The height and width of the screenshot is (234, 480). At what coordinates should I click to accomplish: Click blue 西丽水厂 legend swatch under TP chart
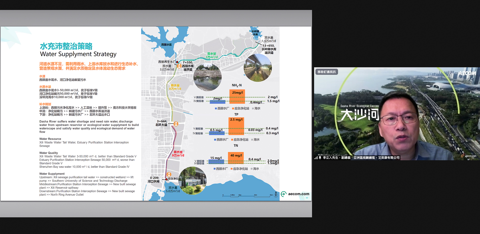(x=215, y=140)
